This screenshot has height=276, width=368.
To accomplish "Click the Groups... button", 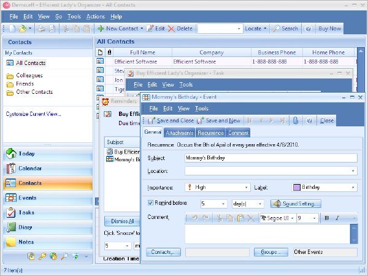I will pyautogui.click(x=271, y=252).
